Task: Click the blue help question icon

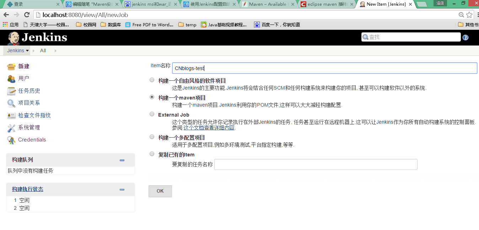Action: (x=465, y=37)
